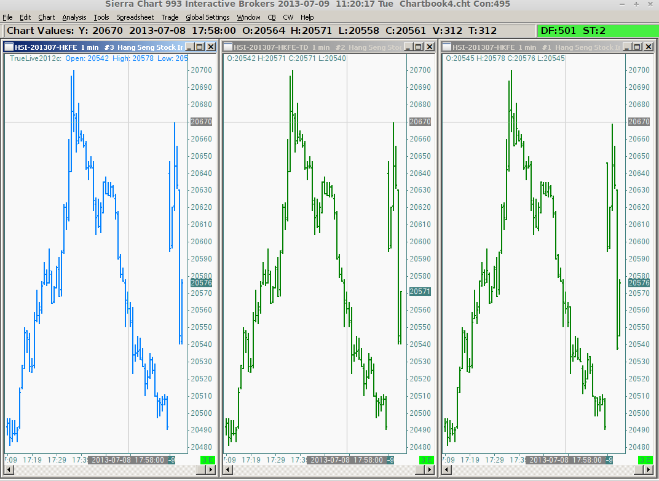Viewport: 659px width, 481px height.
Task: Click chart #1 window system icon
Action: [x=447, y=47]
